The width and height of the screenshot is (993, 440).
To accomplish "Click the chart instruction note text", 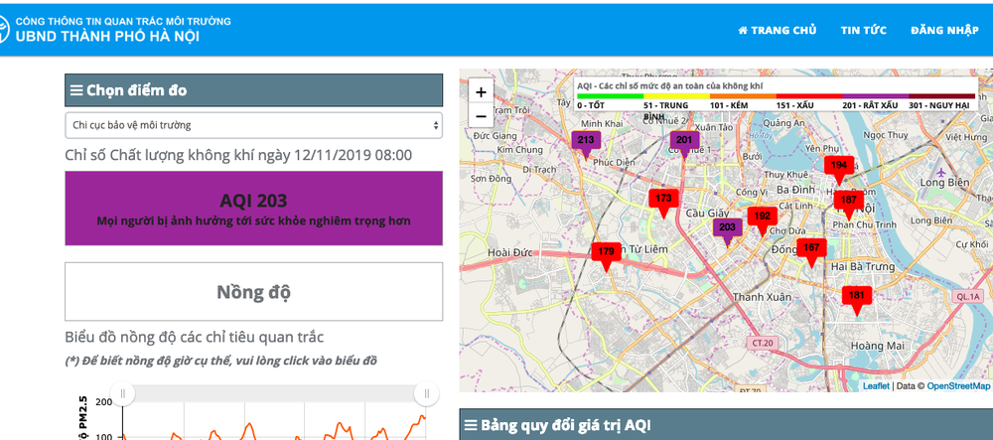I will [x=221, y=361].
